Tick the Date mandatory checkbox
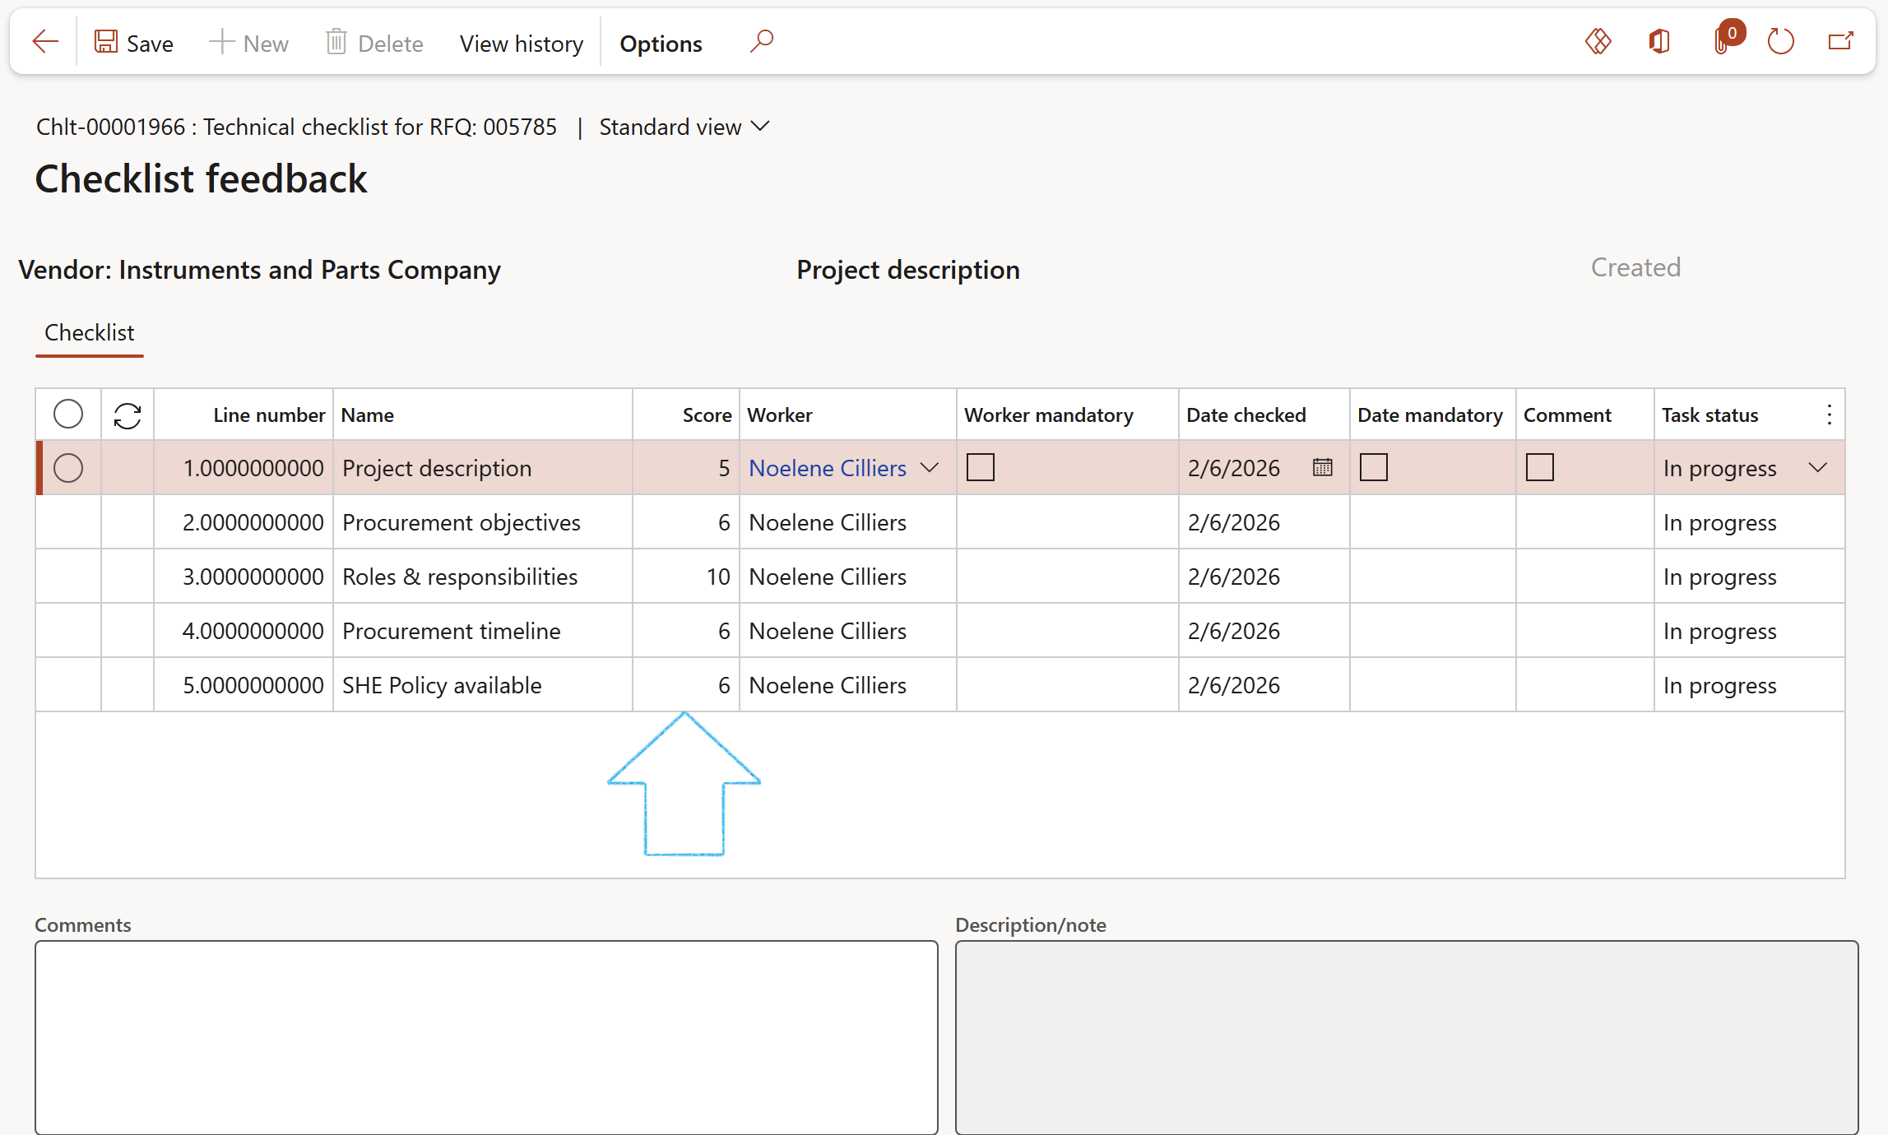The image size is (1888, 1135). click(x=1373, y=467)
